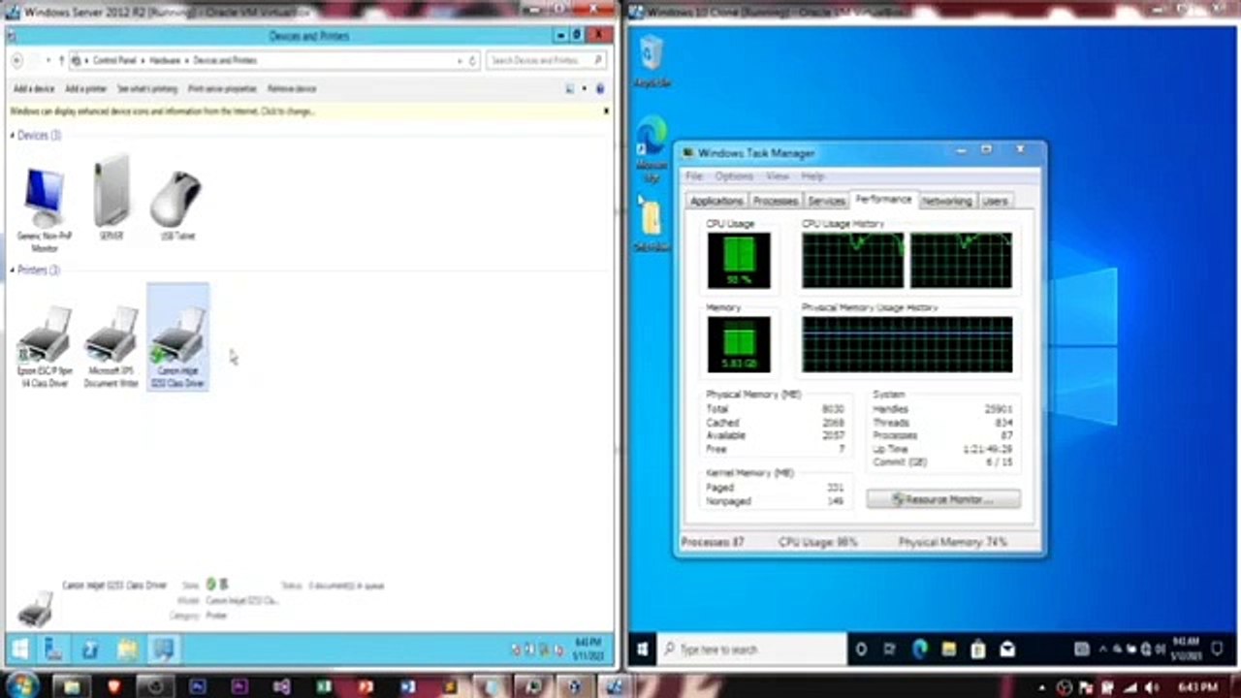Open View menu in Task Manager
The height and width of the screenshot is (698, 1241).
[778, 176]
